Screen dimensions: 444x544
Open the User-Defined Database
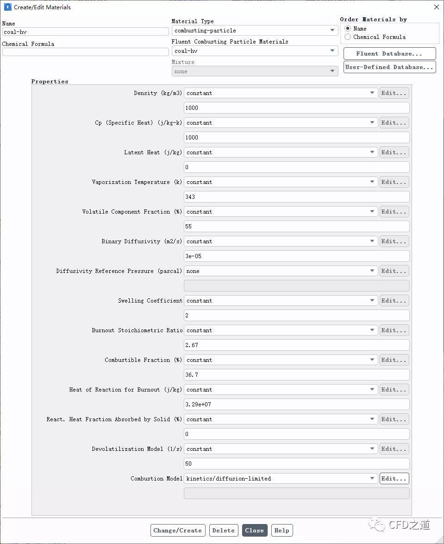pyautogui.click(x=389, y=67)
